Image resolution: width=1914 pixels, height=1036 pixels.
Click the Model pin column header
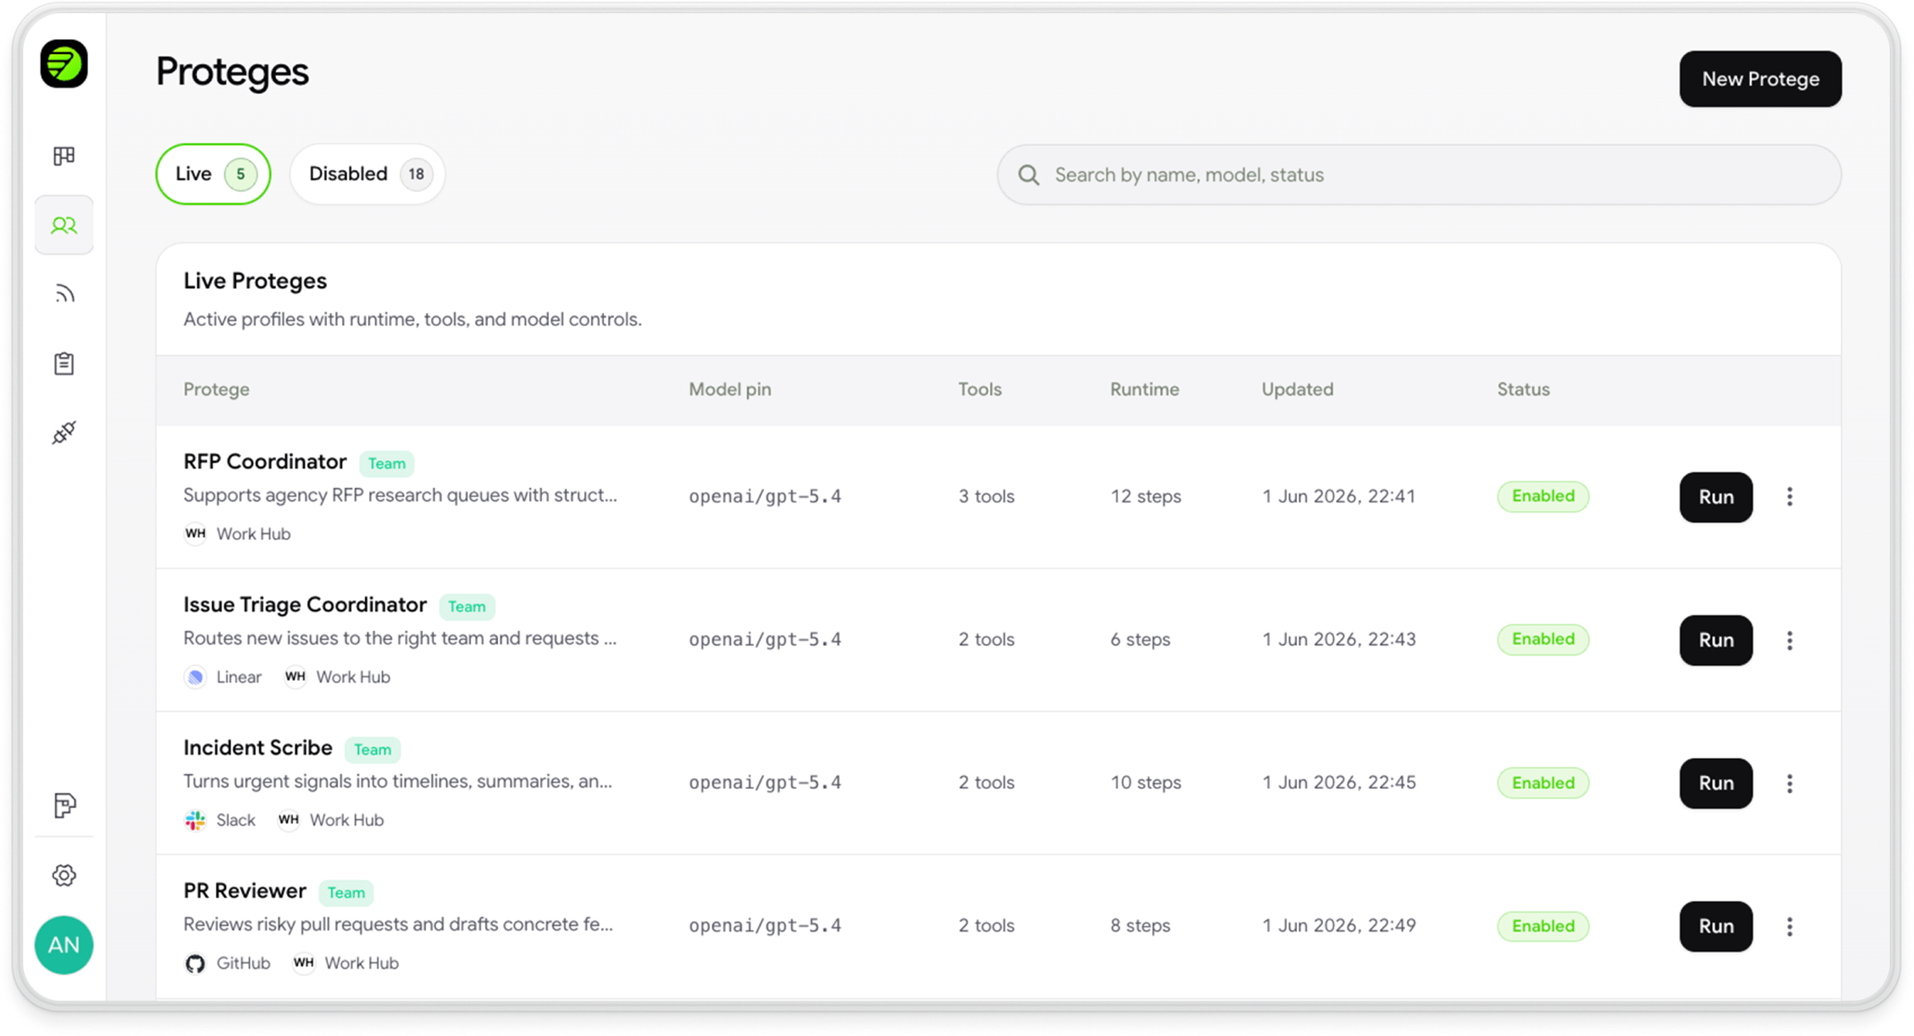tap(730, 390)
